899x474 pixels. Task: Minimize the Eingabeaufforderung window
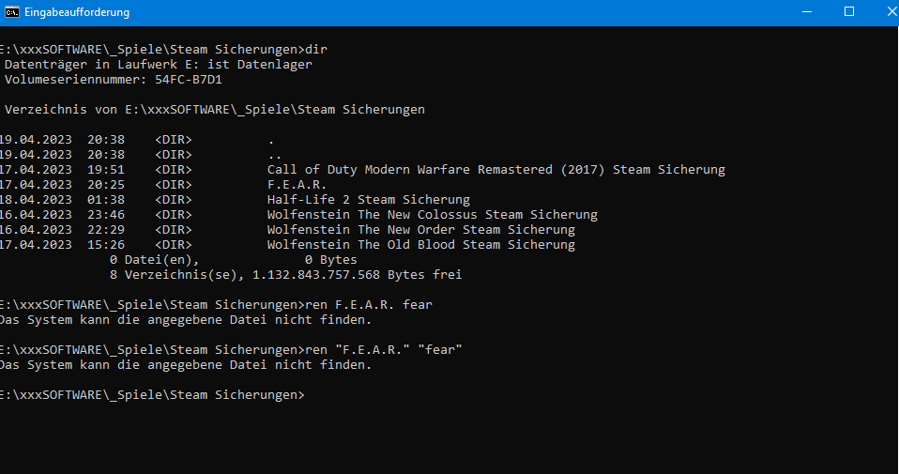[x=807, y=12]
